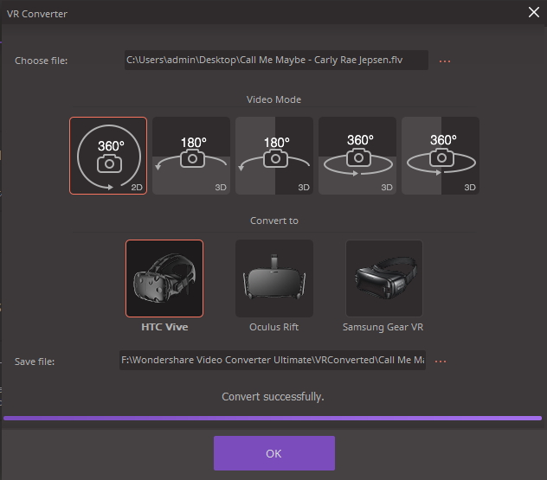Click the 'Save file:' label
The width and height of the screenshot is (547, 480).
[35, 362]
